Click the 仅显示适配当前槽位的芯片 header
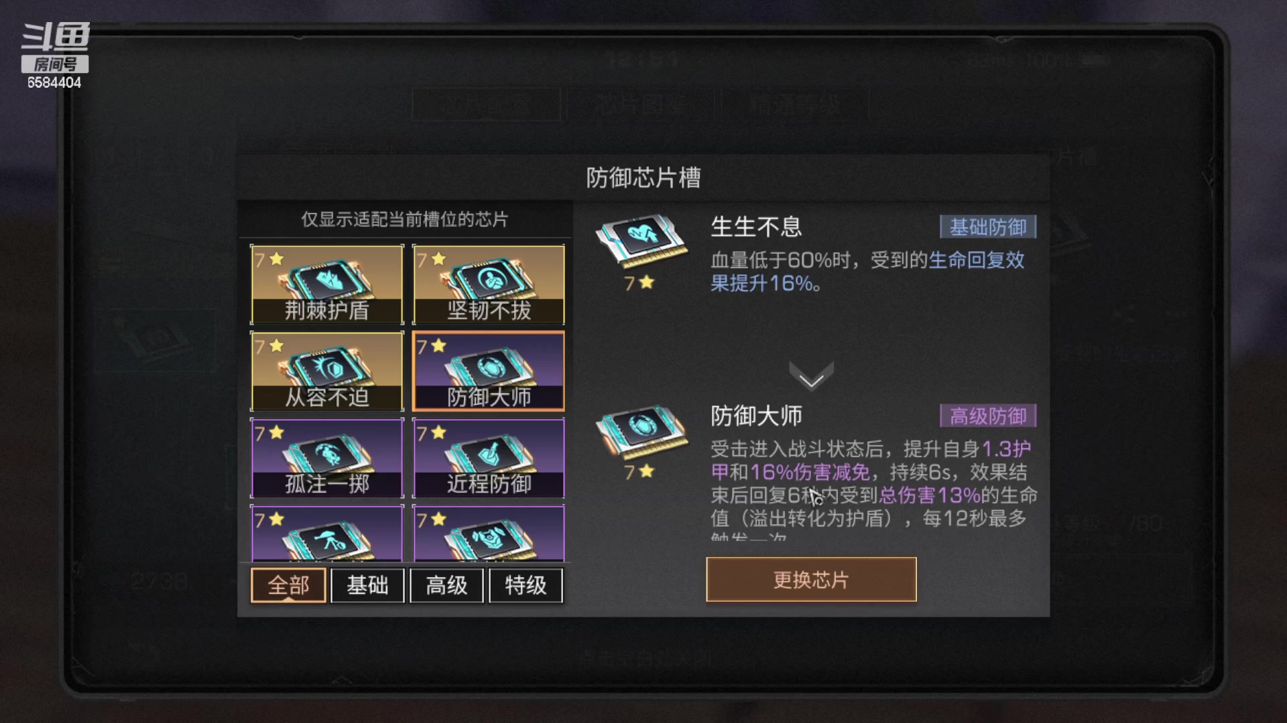This screenshot has width=1287, height=723. (404, 220)
